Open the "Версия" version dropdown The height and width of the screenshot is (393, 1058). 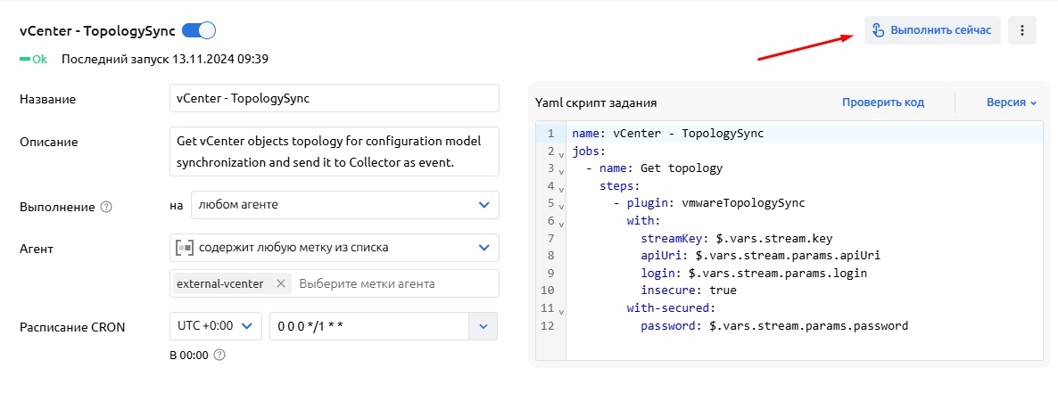[x=1011, y=102]
